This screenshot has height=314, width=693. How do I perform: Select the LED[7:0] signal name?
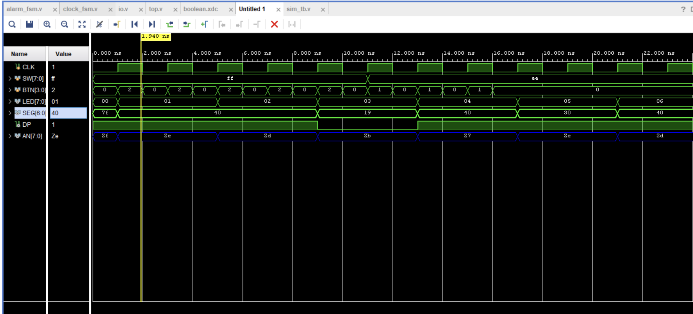pos(34,102)
